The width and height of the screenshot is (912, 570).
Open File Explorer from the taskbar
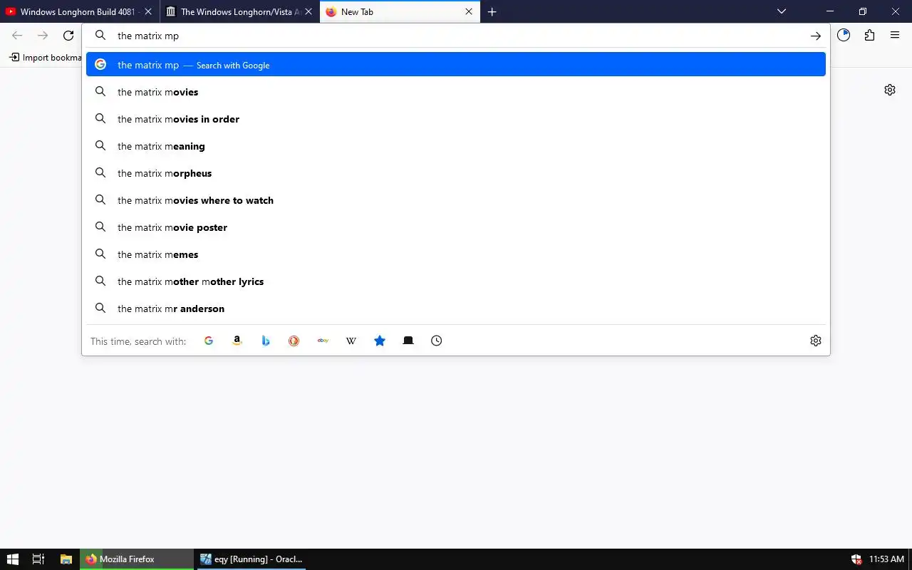[66, 559]
